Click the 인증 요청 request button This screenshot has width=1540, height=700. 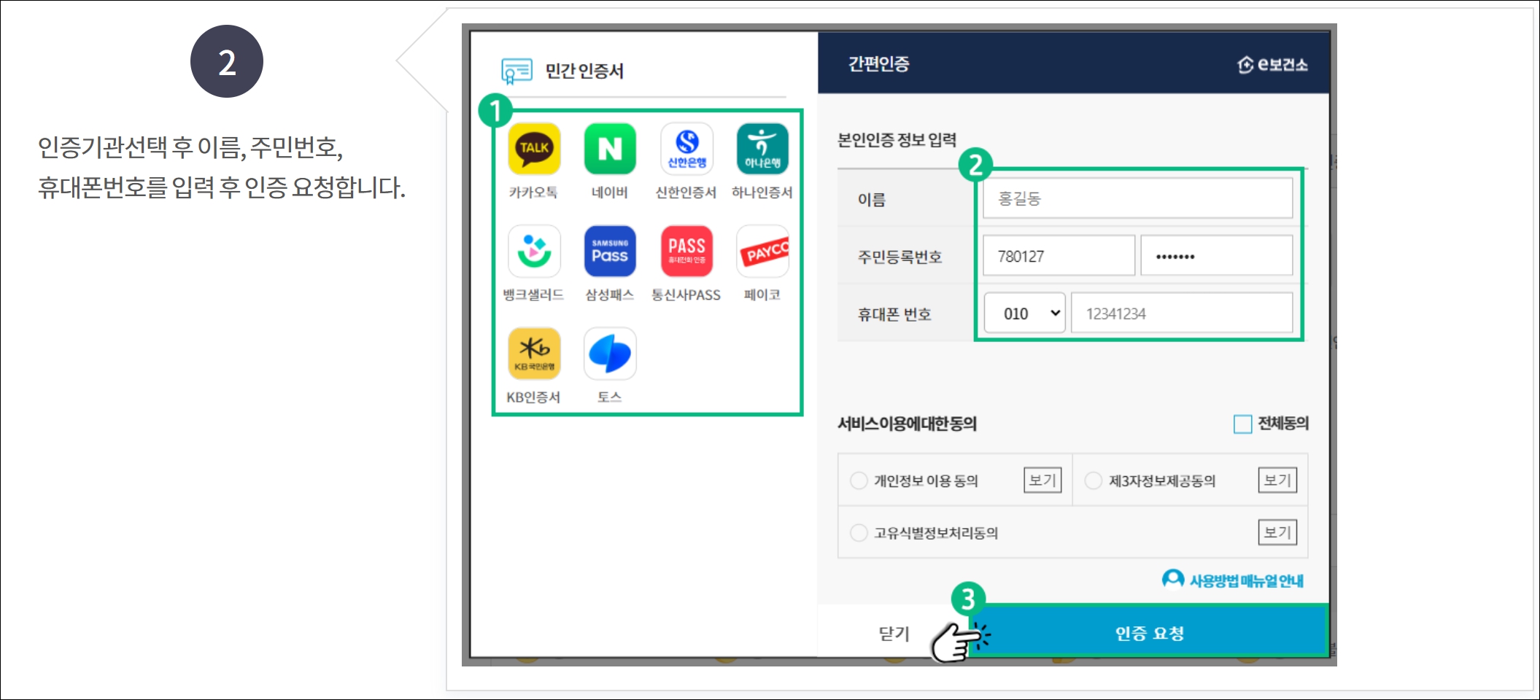(x=1149, y=633)
